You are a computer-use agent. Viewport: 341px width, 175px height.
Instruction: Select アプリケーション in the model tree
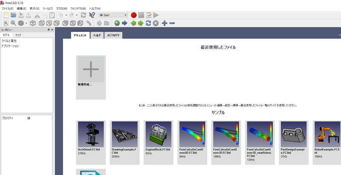(10, 46)
